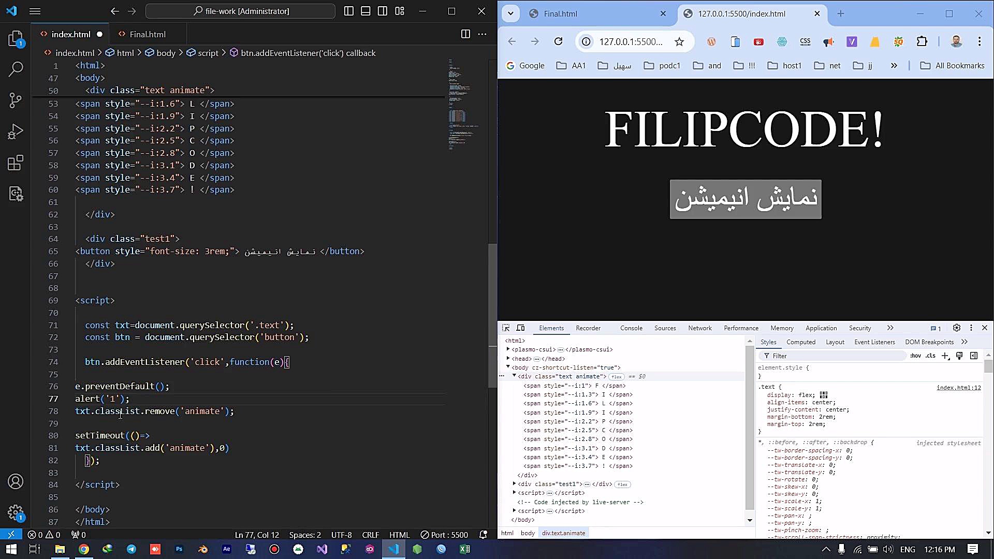
Task: Open the Network tab in DevTools
Action: (700, 328)
